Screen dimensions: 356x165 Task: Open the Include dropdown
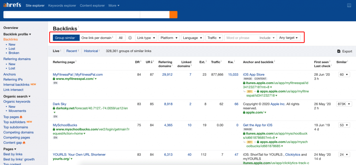267,38
